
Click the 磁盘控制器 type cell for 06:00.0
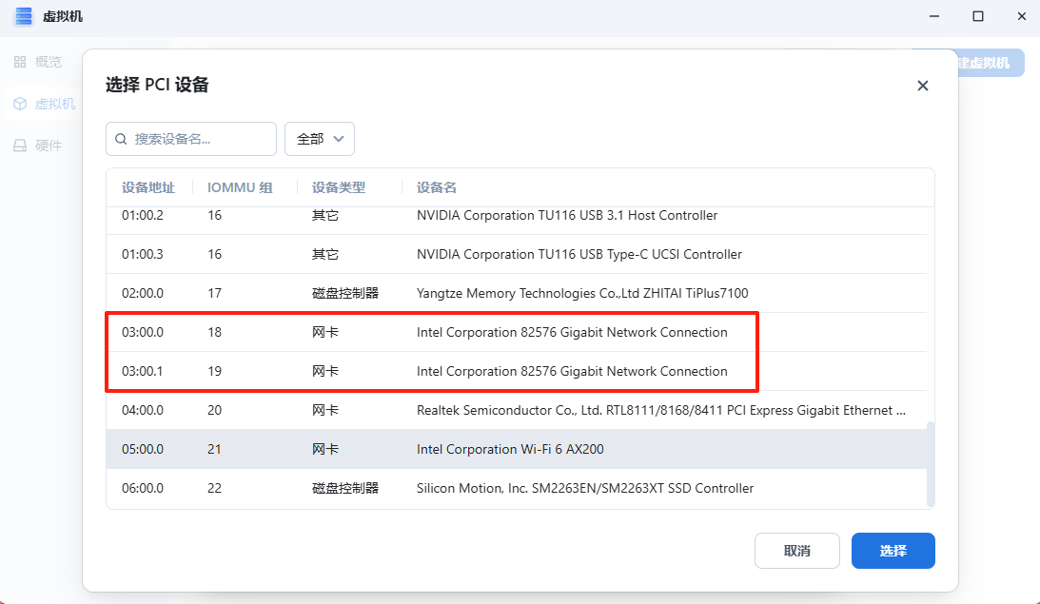coord(344,489)
